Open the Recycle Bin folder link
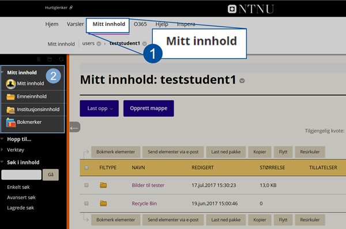Screen dimensions: 346x229 pos(144,204)
